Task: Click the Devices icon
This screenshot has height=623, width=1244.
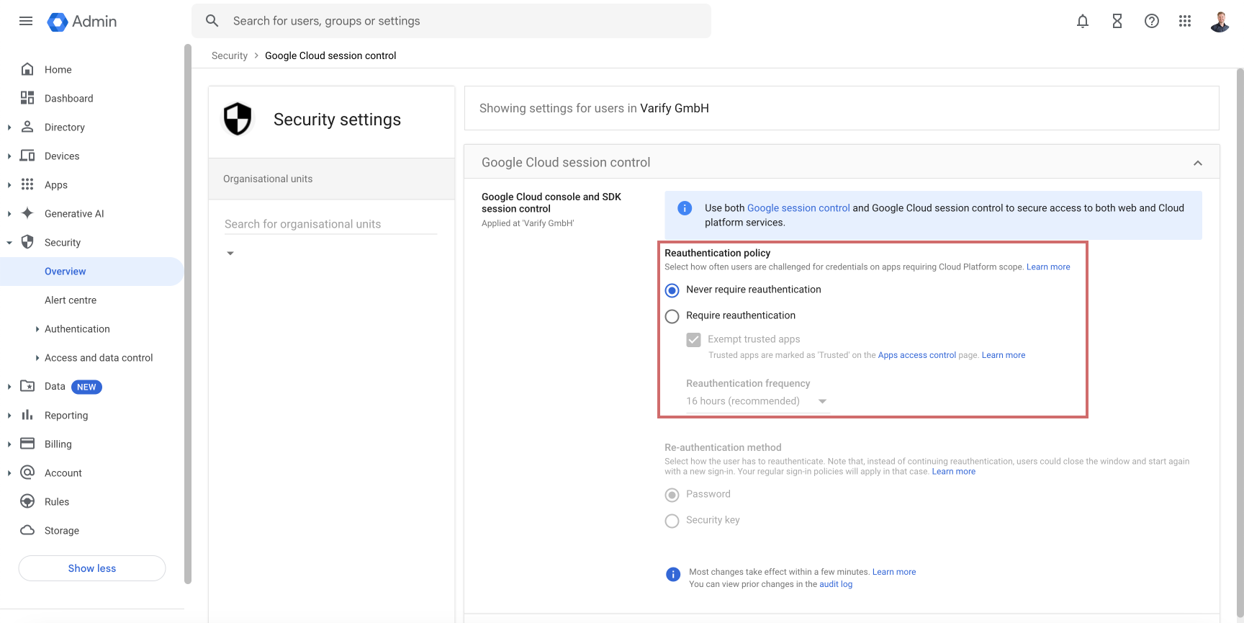Action: click(x=27, y=156)
